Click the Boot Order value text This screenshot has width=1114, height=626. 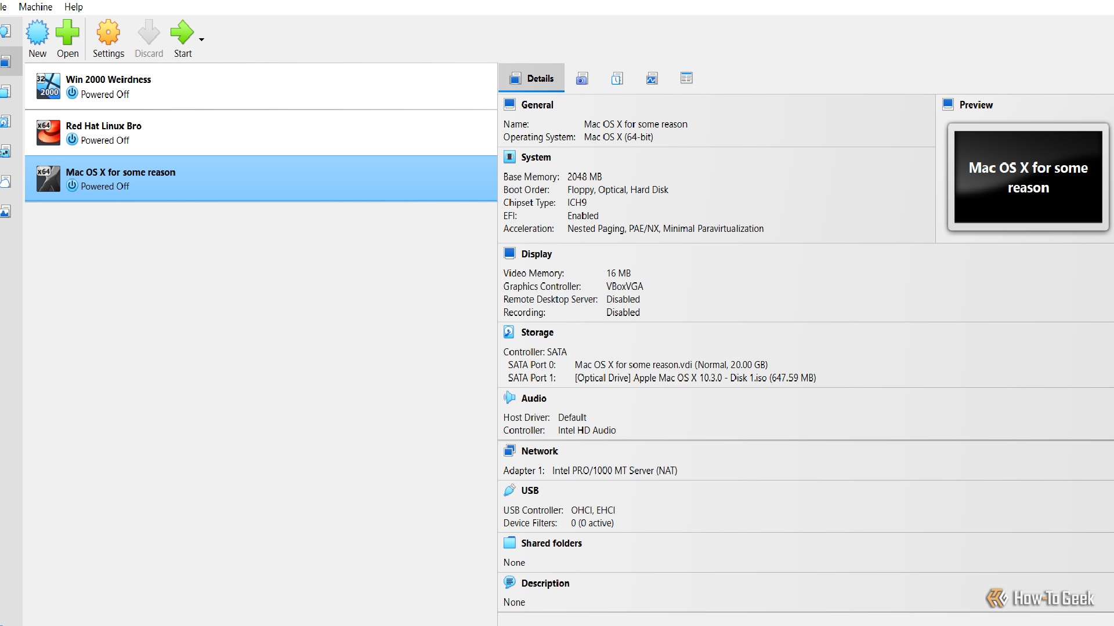pos(618,190)
